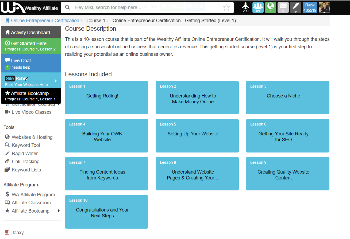Click the Jaaxy red icon
Image resolution: width=350 pixels, height=239 pixels.
[x=7, y=232]
